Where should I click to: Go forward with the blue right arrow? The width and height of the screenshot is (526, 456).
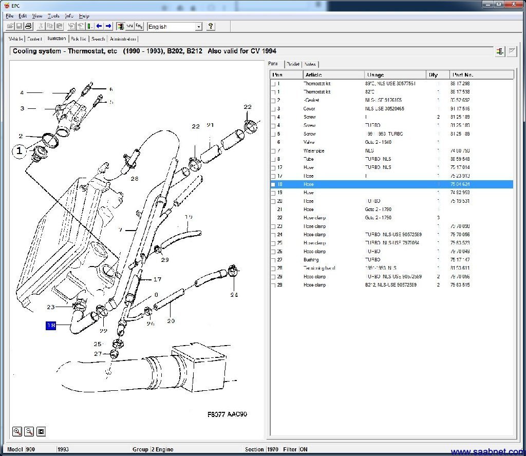point(108,26)
